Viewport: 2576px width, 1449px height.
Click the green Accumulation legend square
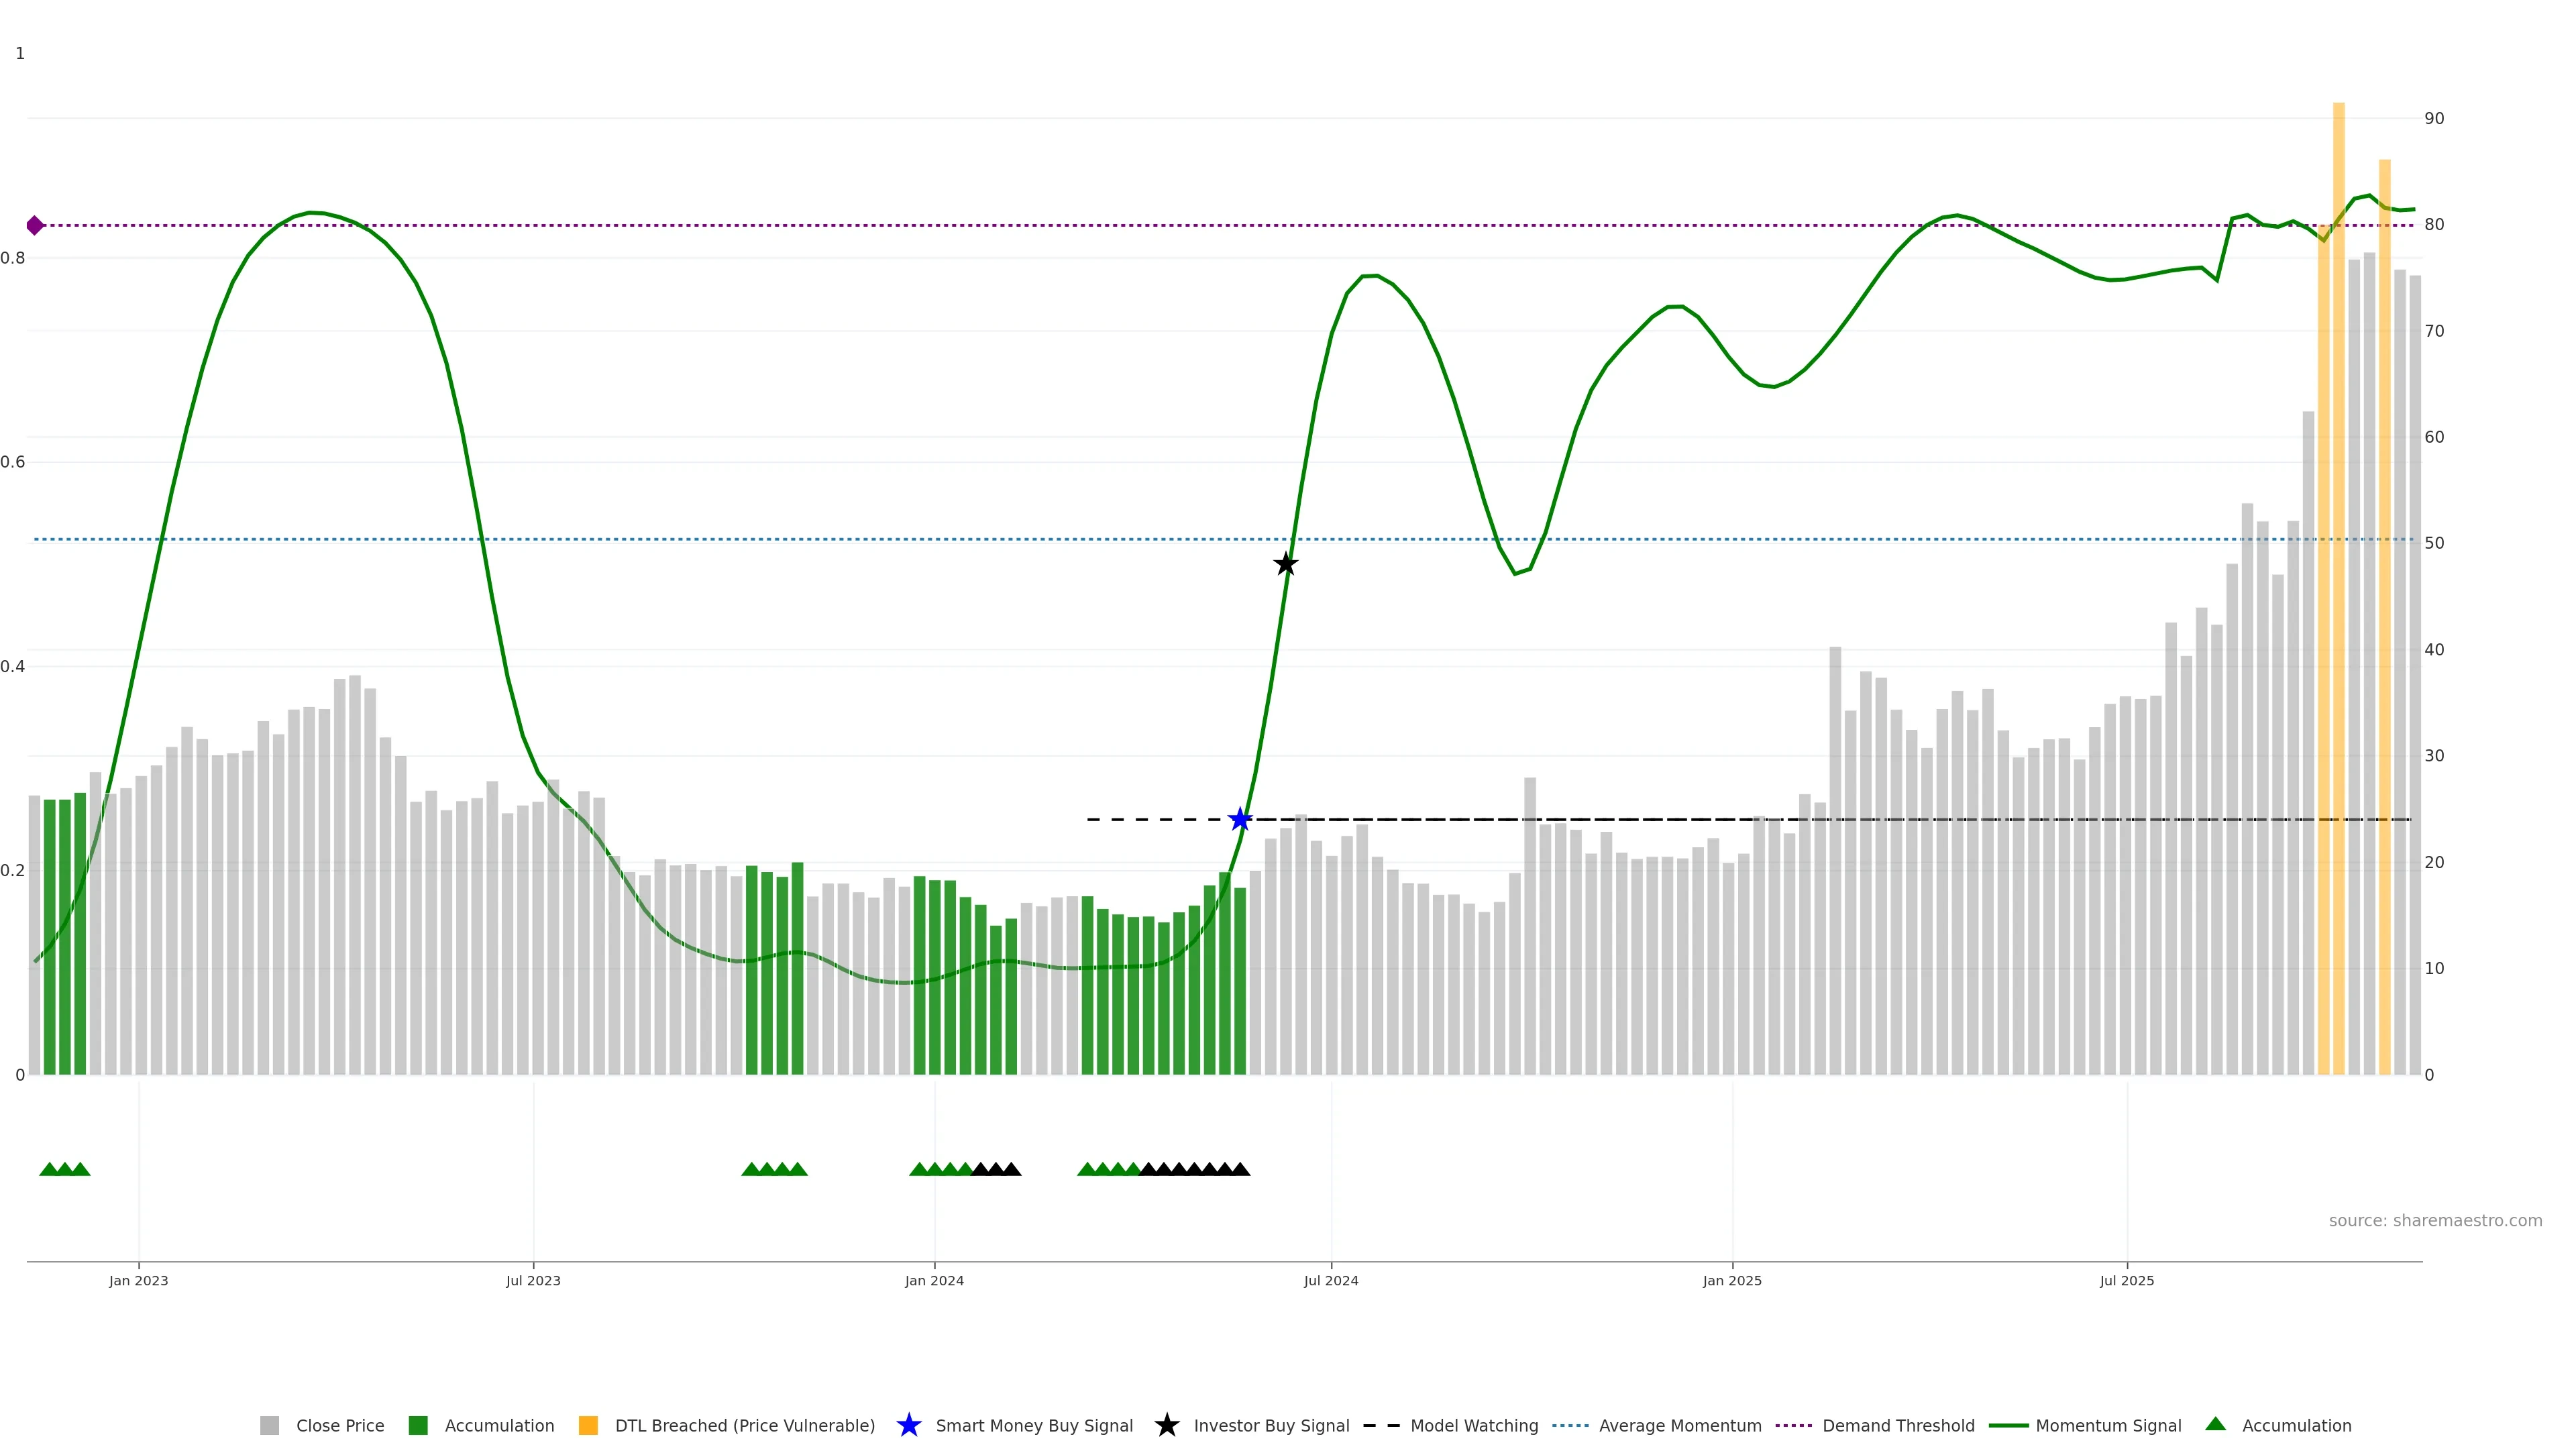tap(418, 1425)
